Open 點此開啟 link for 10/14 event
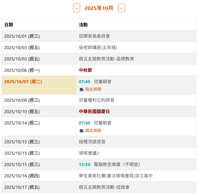 [93, 131]
